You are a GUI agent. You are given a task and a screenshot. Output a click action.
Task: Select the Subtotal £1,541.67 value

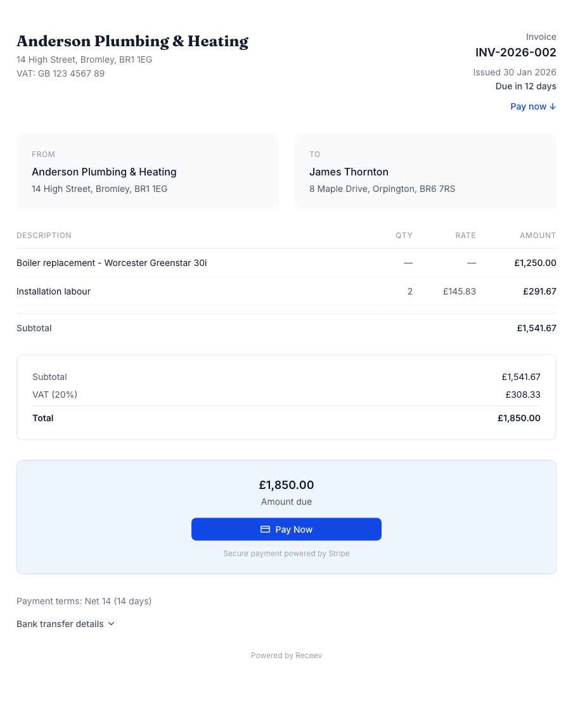point(536,328)
